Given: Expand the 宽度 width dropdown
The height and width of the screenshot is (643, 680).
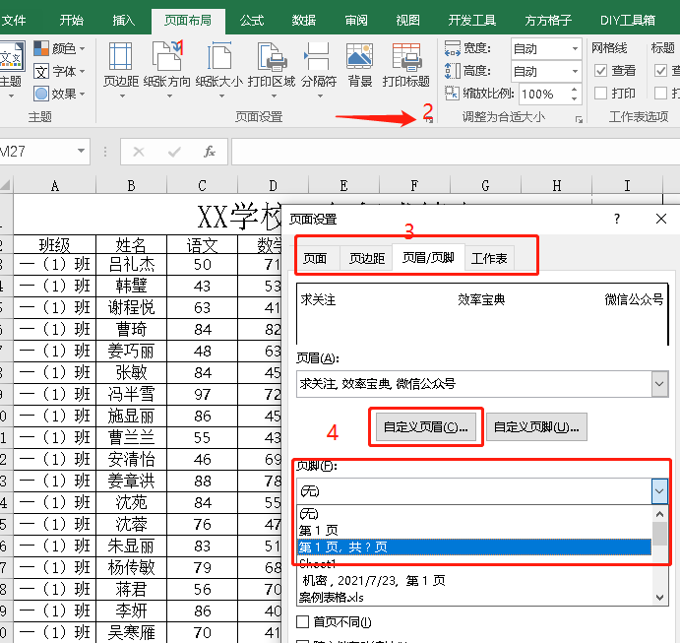Looking at the screenshot, I should coord(575,48).
